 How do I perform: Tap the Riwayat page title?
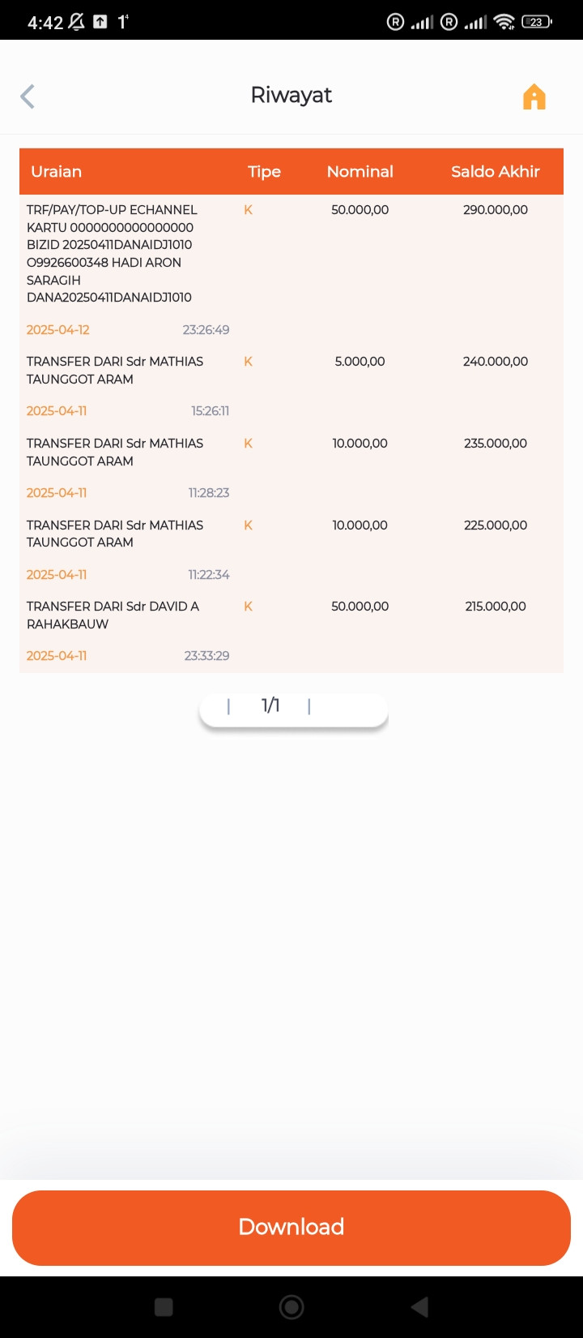291,95
